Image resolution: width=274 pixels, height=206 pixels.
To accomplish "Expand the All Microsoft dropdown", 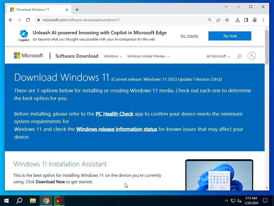I will coord(218,56).
